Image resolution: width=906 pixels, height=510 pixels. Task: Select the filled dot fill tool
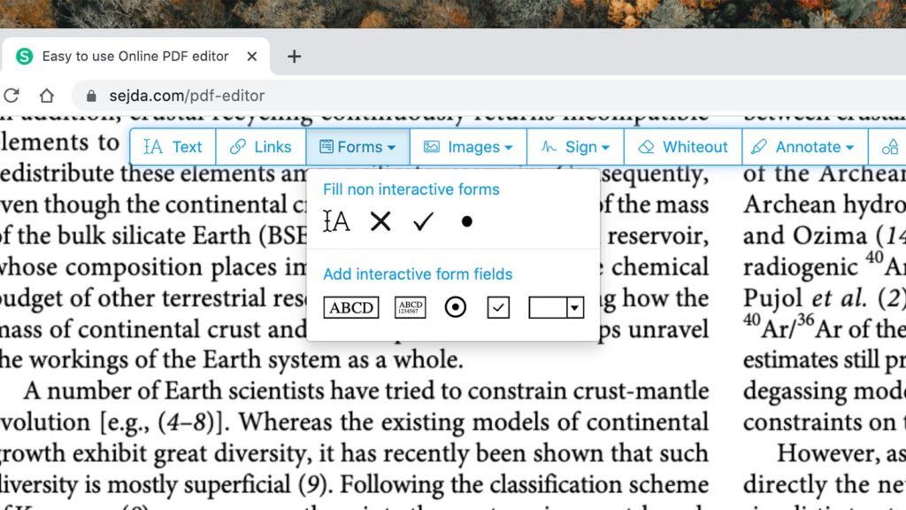(x=466, y=221)
